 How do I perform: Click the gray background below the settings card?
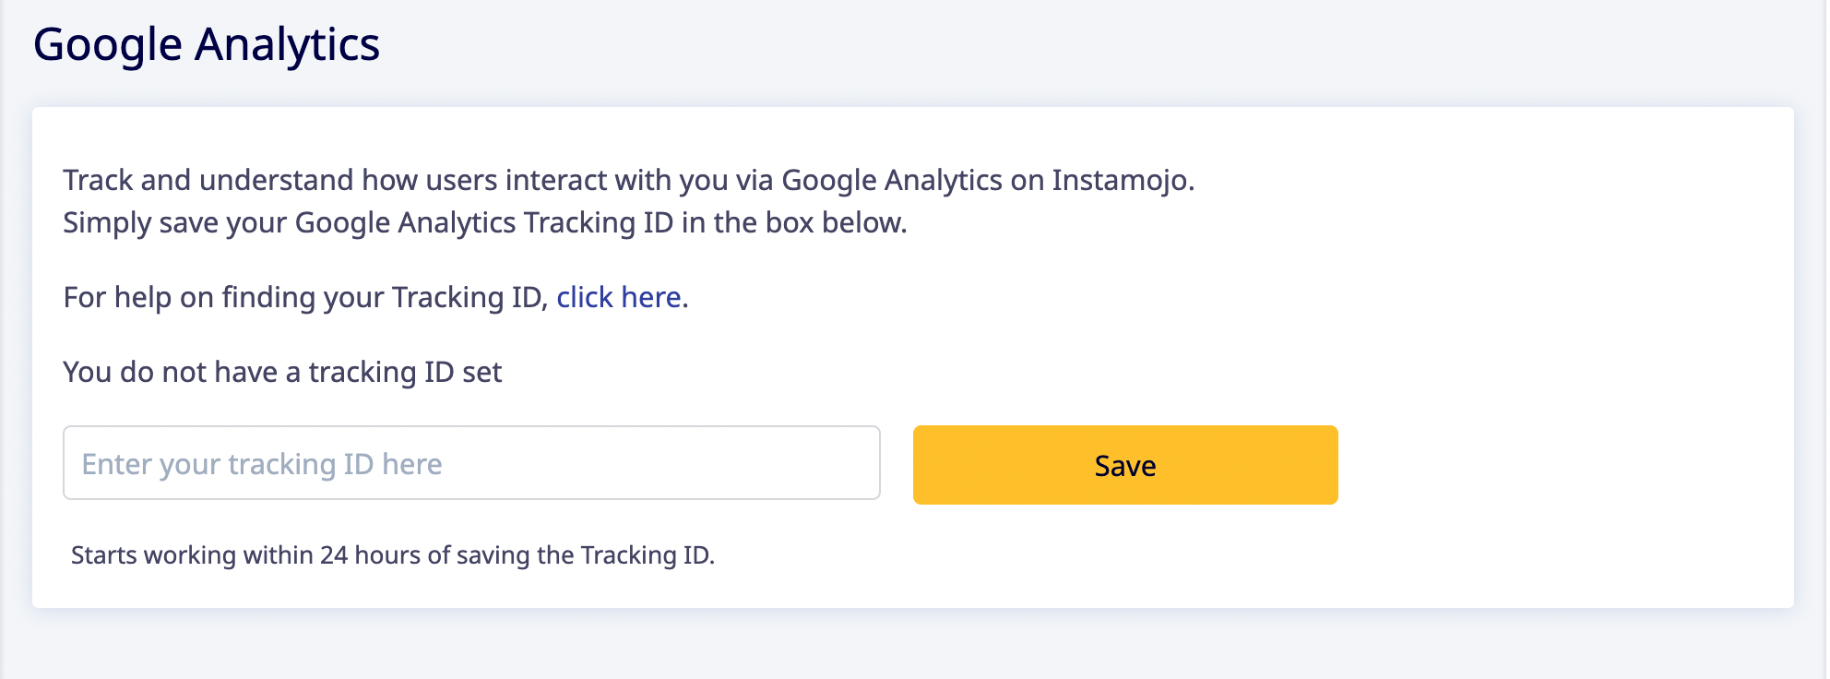point(913,646)
